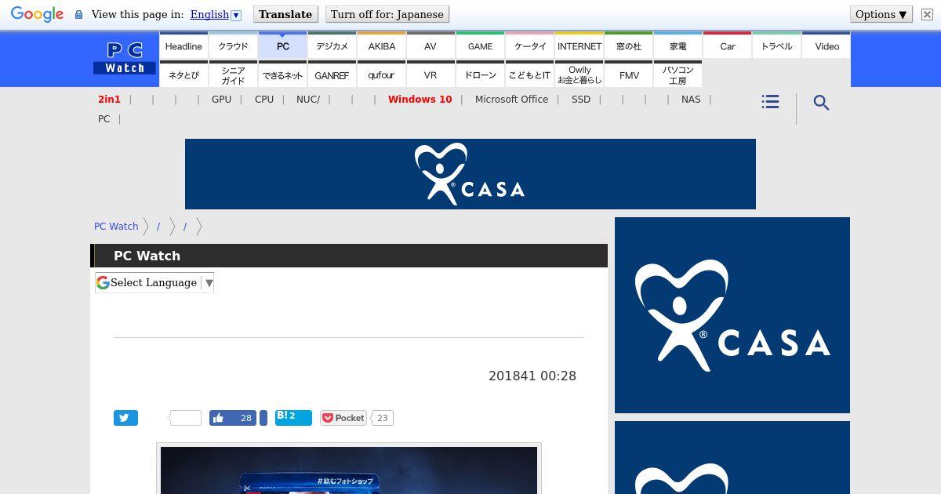Viewport: 941px width, 494px height.
Task: Click Turn off for: Japanese
Action: click(x=387, y=14)
